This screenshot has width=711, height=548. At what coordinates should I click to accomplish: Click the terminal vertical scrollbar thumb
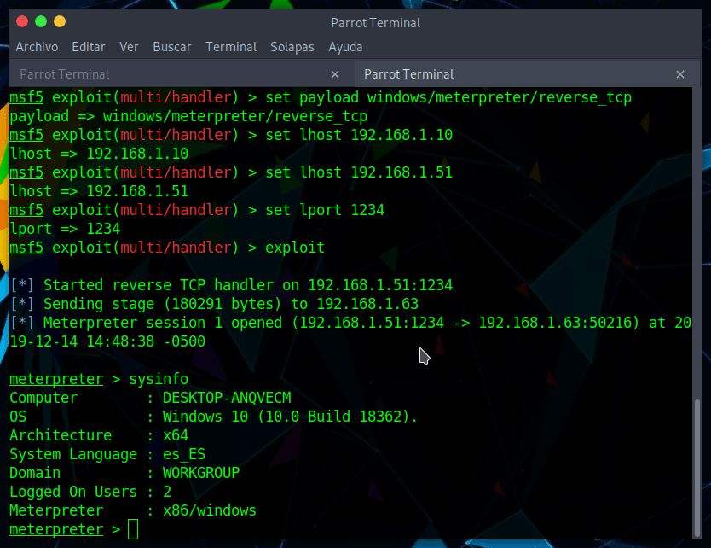(x=697, y=468)
